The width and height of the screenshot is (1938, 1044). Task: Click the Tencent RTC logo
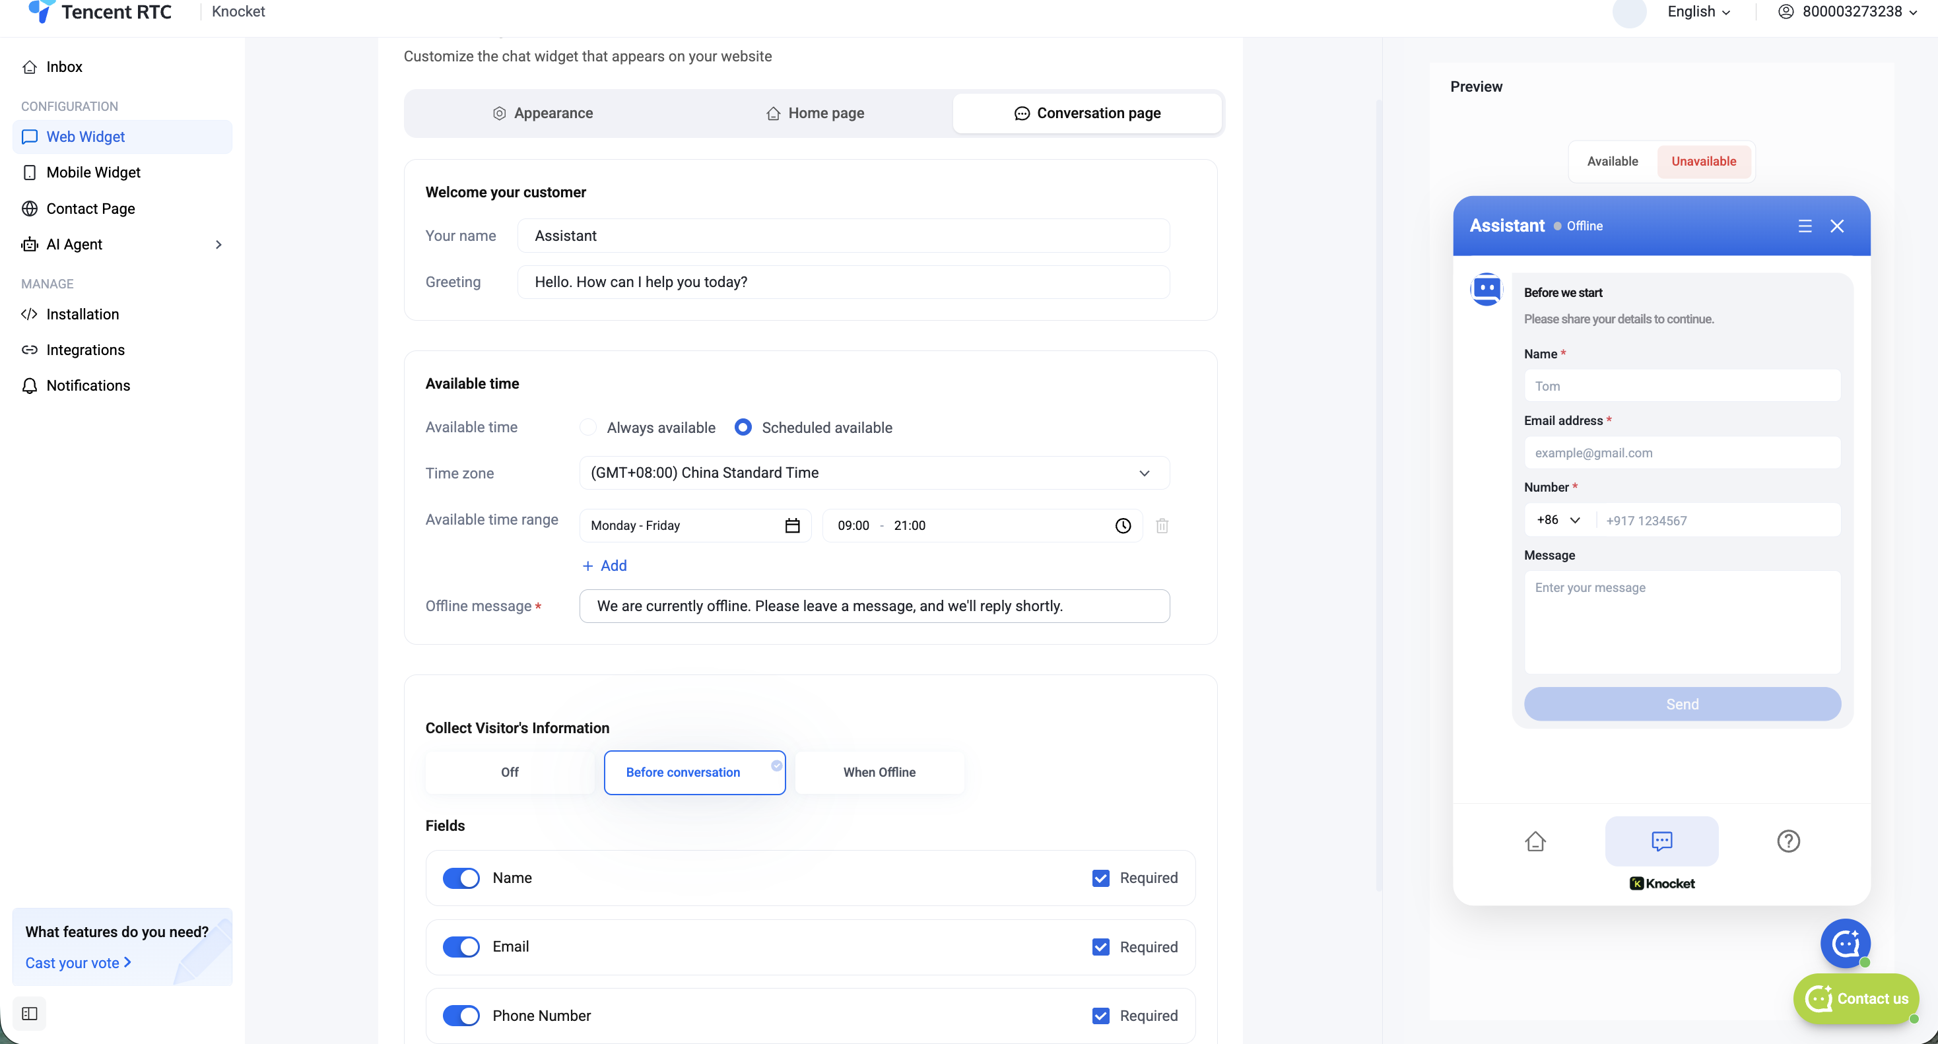[x=101, y=12]
